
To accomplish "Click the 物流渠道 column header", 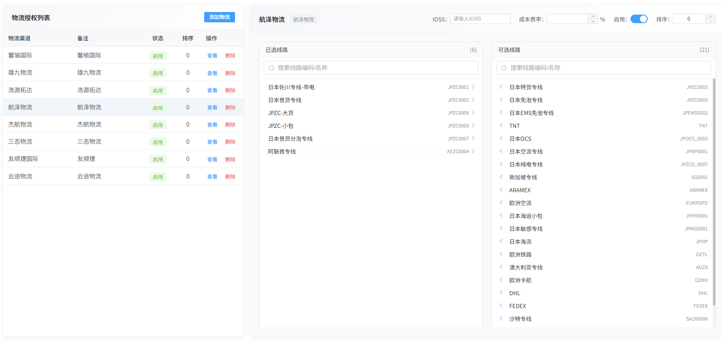I will tap(19, 38).
